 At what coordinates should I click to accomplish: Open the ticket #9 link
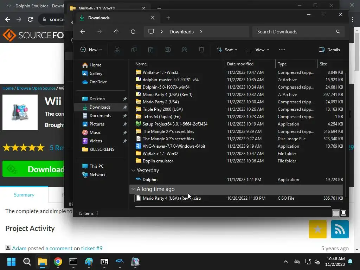92,249
